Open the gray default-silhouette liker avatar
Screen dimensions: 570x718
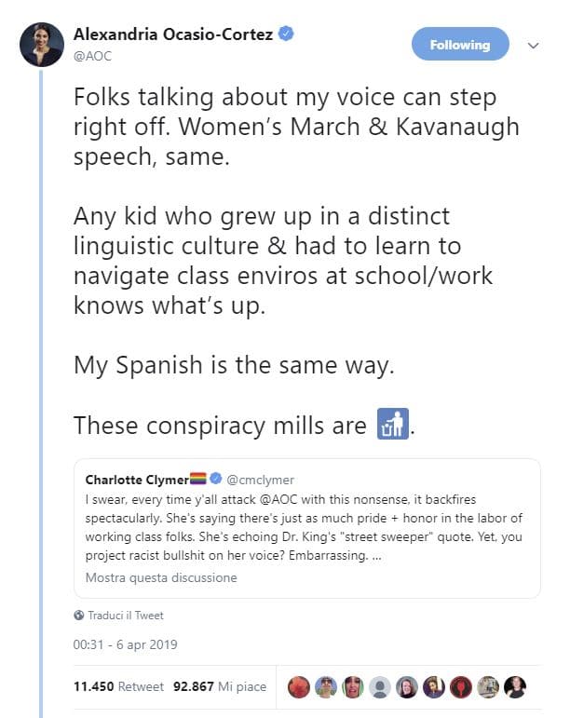tap(380, 687)
